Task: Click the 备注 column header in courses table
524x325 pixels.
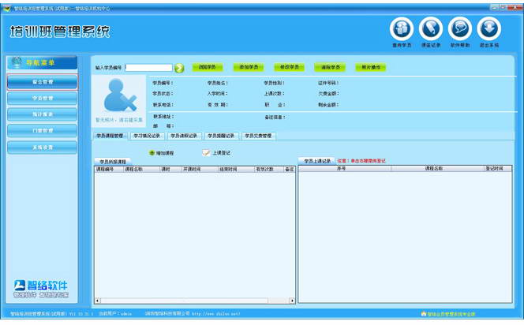Action: (x=290, y=170)
